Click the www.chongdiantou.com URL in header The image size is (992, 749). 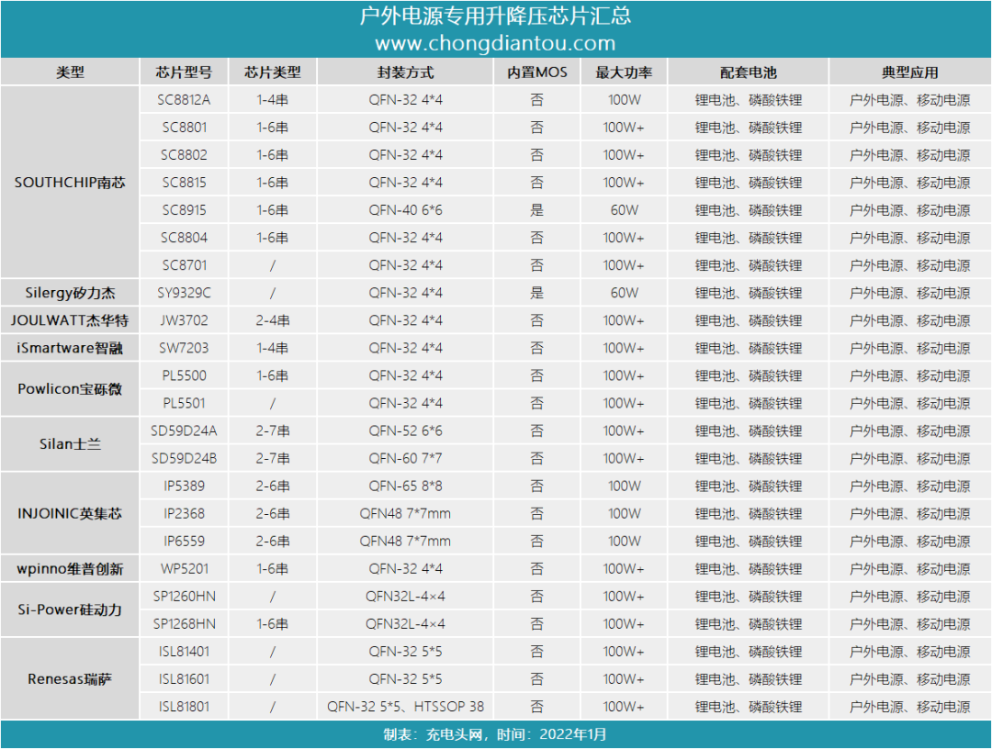coord(495,44)
